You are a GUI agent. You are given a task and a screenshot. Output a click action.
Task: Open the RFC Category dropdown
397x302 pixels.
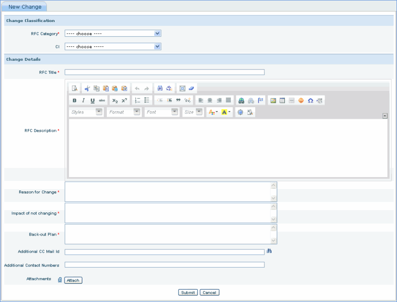[x=113, y=34]
